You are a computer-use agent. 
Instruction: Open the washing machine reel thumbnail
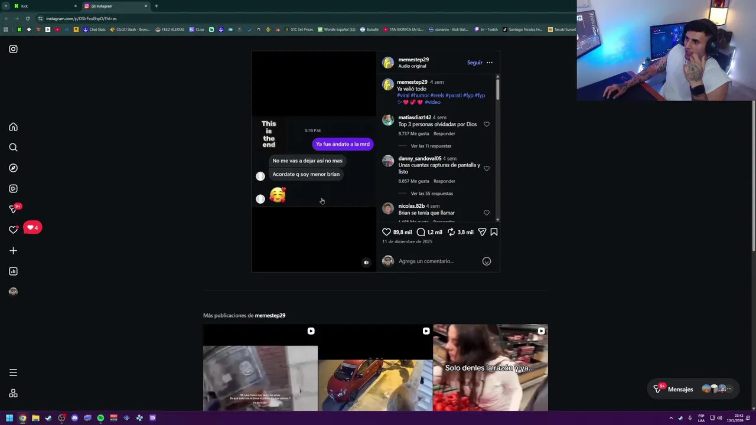(x=260, y=368)
